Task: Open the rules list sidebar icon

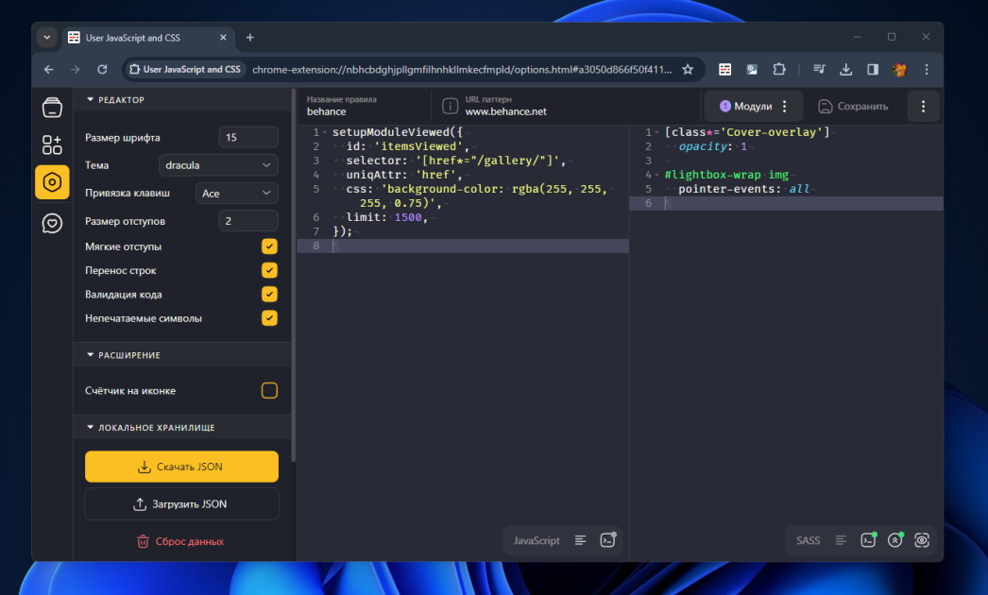Action: pos(52,108)
